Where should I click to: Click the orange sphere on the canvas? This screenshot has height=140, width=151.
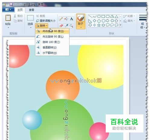click(x=63, y=86)
